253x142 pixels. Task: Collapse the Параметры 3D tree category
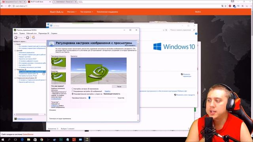15,69
